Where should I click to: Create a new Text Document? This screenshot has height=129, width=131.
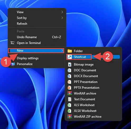tap(93, 99)
